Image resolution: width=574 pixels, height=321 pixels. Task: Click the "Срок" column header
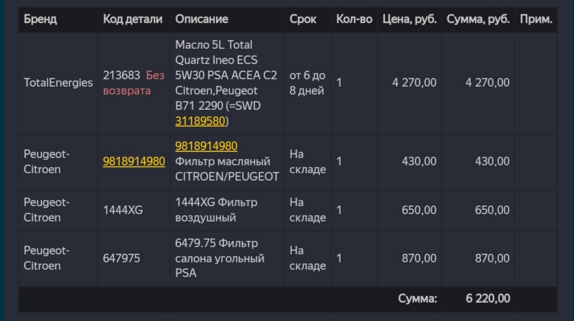tap(303, 19)
